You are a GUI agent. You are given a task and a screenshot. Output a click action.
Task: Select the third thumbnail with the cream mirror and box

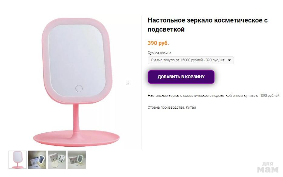point(57,160)
